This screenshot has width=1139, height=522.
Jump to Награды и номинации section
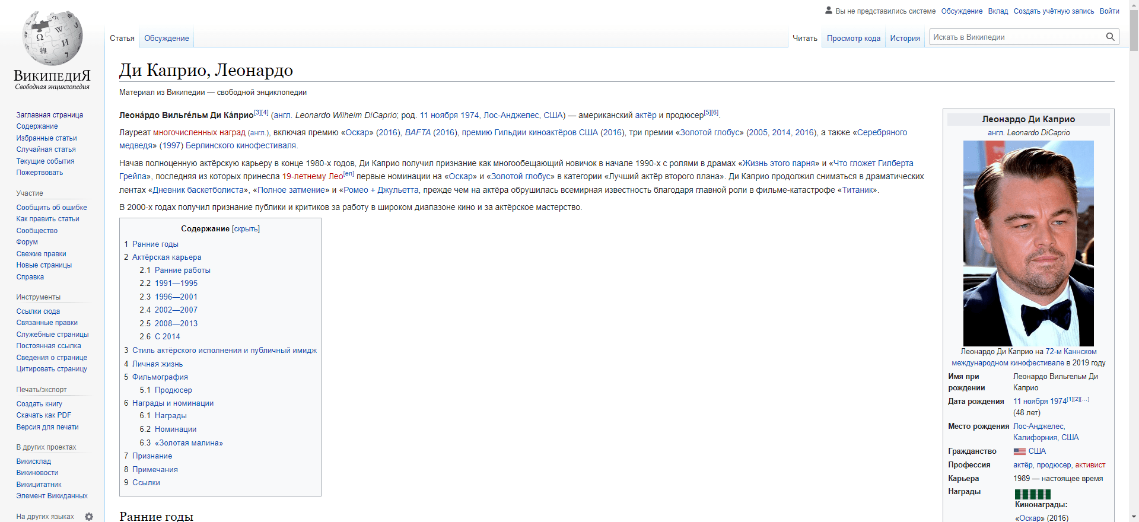[x=173, y=403]
